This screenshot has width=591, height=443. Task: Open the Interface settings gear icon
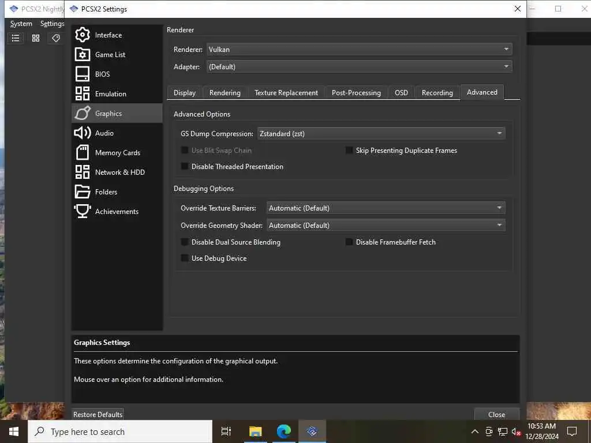[x=82, y=35]
